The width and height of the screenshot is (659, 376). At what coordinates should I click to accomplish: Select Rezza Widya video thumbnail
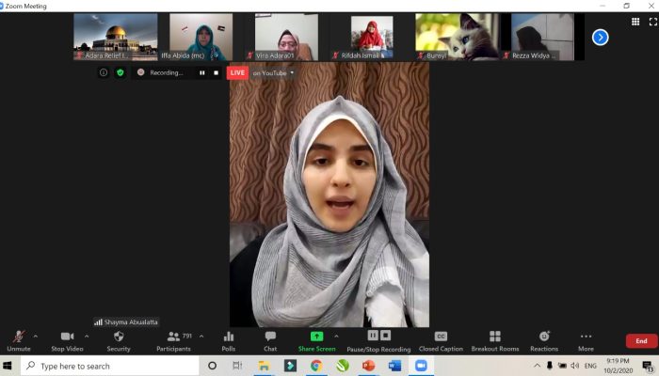coord(542,37)
